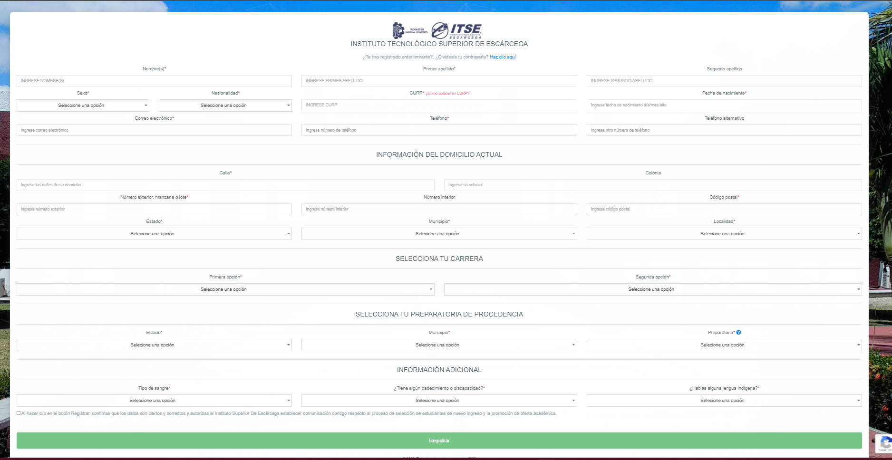The height and width of the screenshot is (460, 892).
Task: Click the Fecha de nacimiento field
Action: pos(724,105)
